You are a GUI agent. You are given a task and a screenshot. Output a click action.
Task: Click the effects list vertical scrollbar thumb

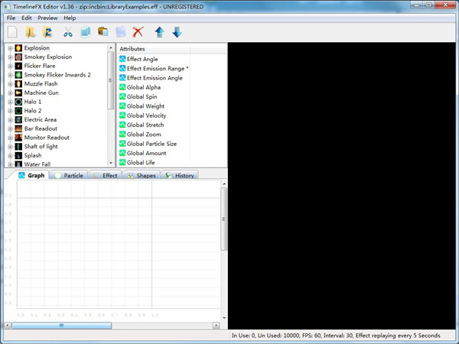111,80
